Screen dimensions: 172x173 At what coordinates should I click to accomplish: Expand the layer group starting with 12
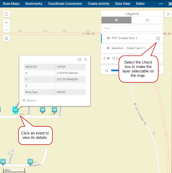coord(105,58)
